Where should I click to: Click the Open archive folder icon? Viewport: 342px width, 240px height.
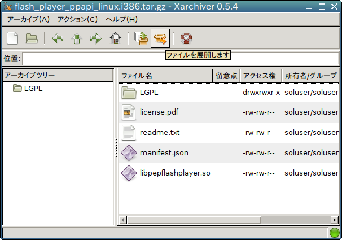pyautogui.click(x=32, y=38)
